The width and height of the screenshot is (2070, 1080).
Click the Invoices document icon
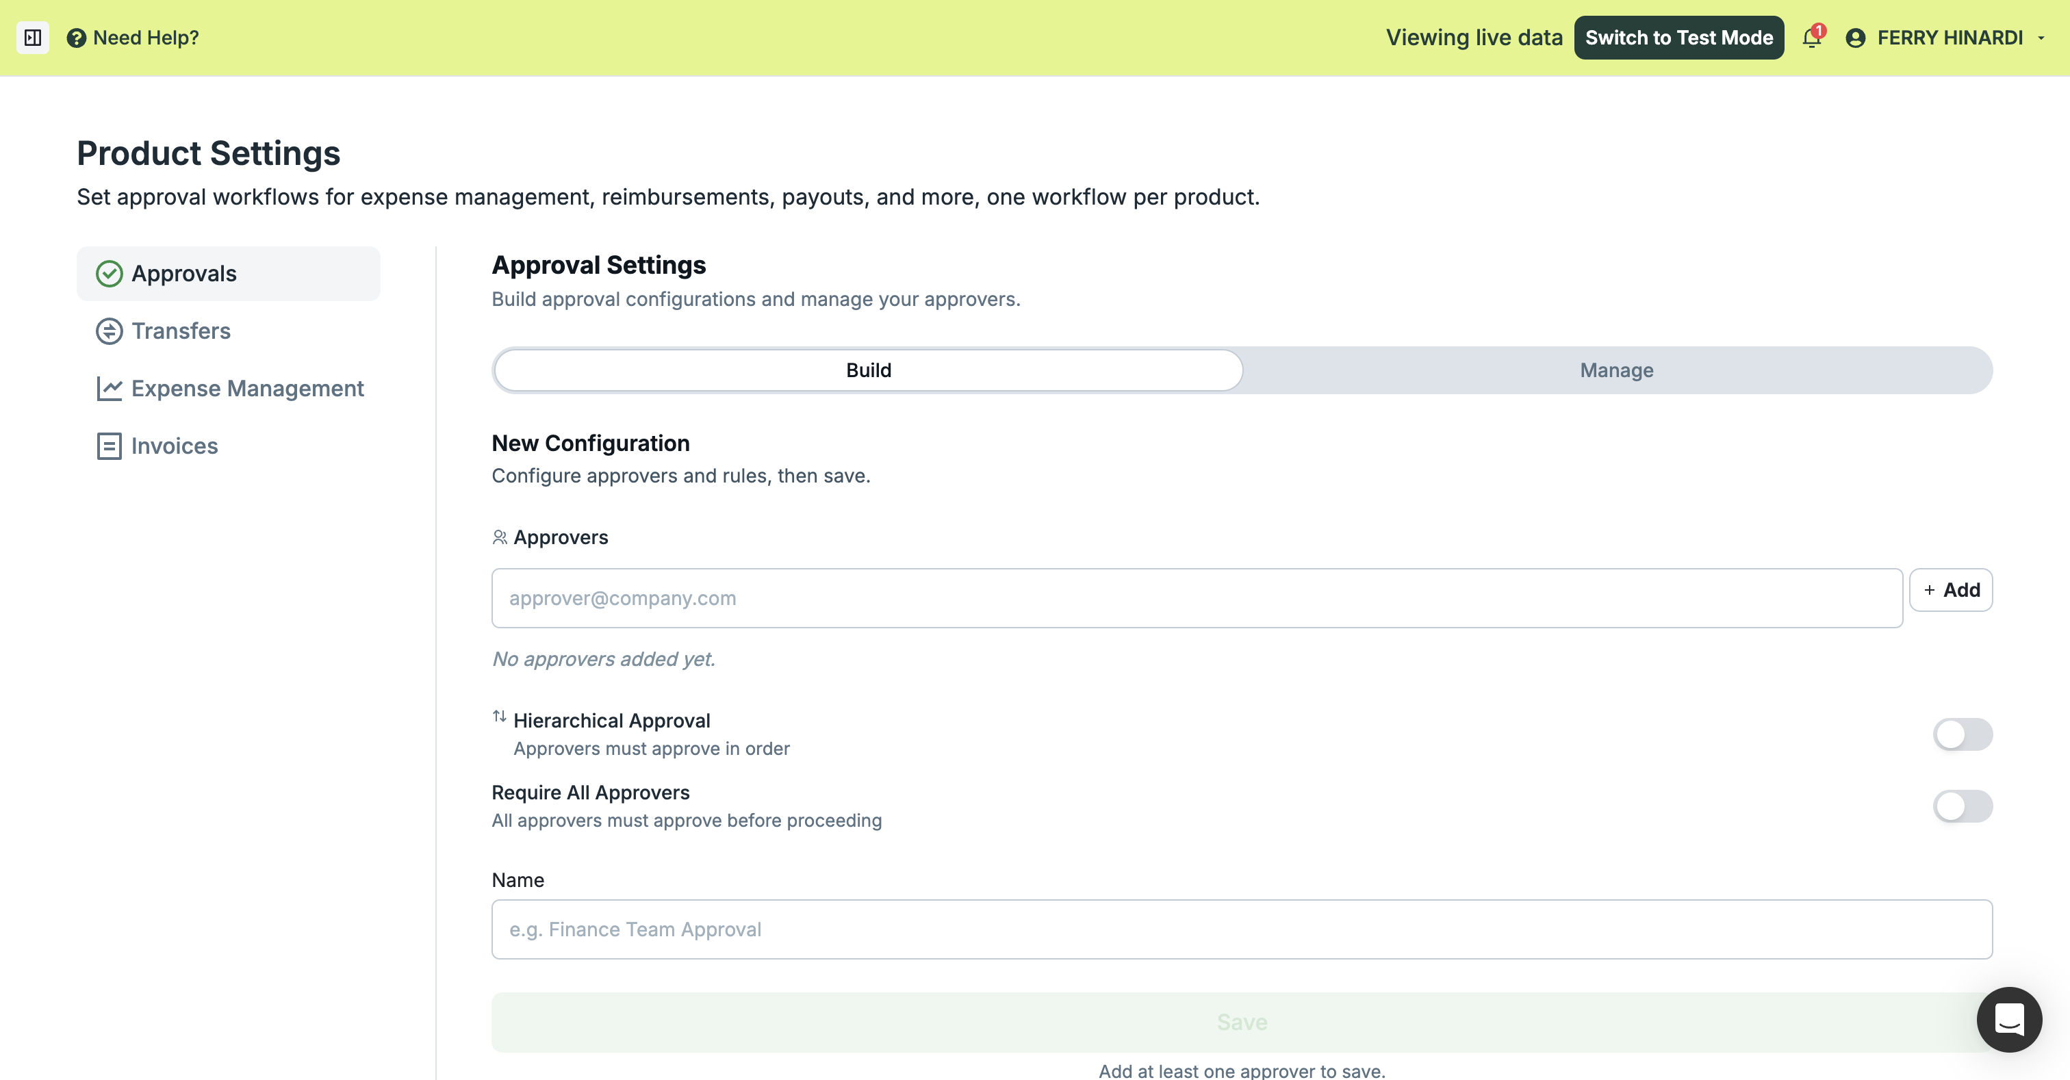tap(110, 446)
